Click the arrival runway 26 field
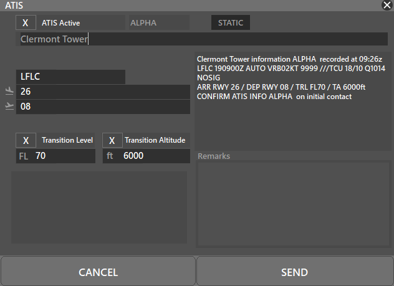 103,92
